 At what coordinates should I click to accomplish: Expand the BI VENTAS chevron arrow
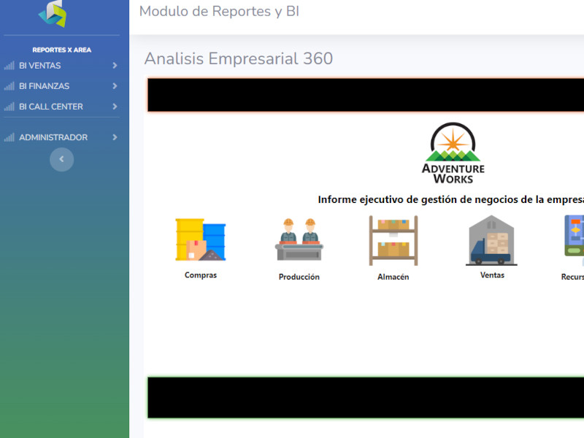[115, 66]
